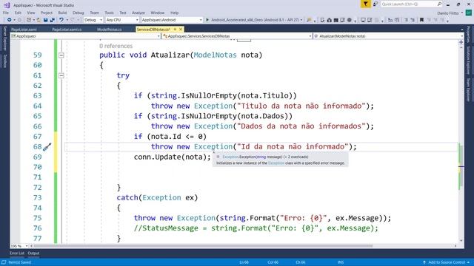Open the document tabs overflow dropdown arrow
Viewport: 474px width, 266px height.
461,30
